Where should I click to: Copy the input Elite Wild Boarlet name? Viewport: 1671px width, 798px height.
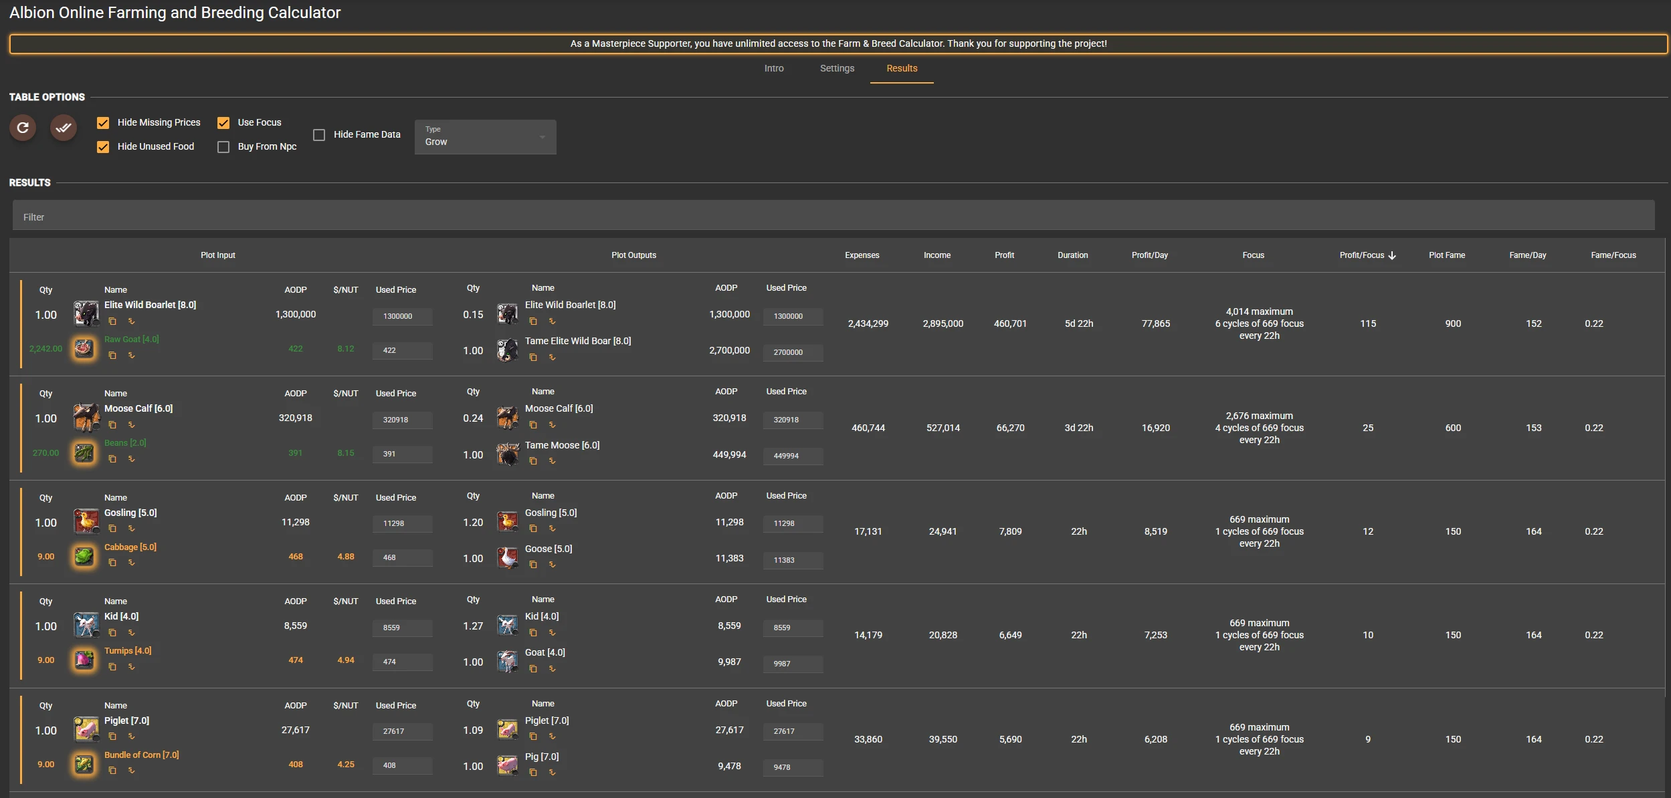pyautogui.click(x=112, y=321)
